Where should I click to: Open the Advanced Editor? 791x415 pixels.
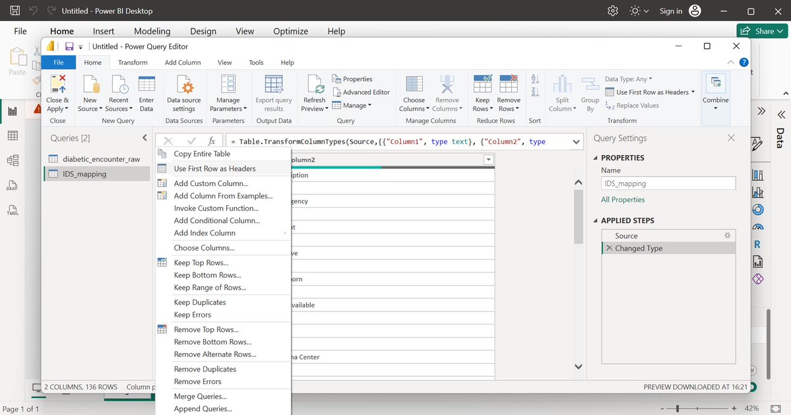362,92
